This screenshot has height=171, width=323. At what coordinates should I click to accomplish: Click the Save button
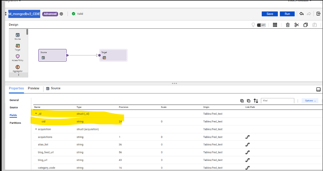coord(270,14)
